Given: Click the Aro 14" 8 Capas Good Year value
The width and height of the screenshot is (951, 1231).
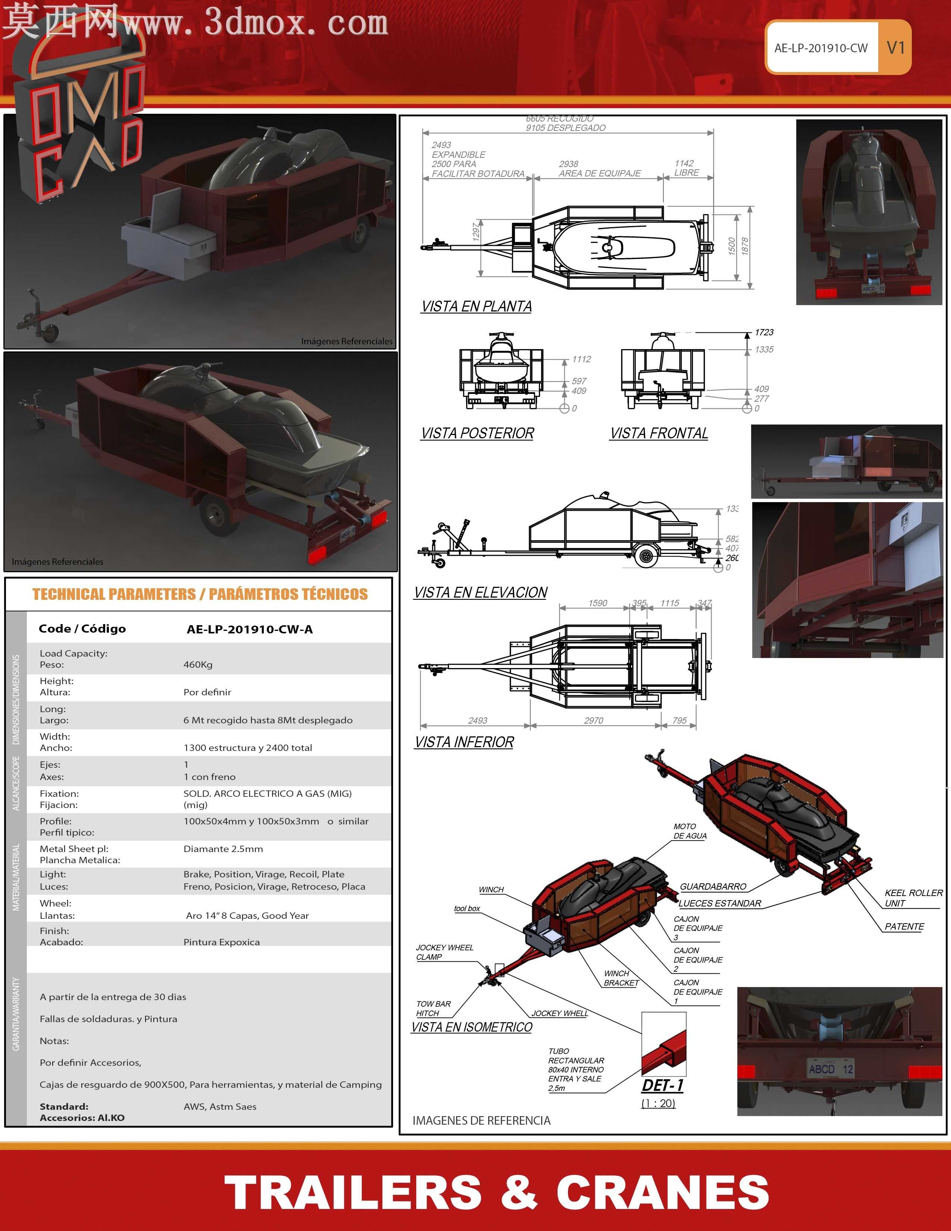Looking at the screenshot, I should click(x=247, y=916).
